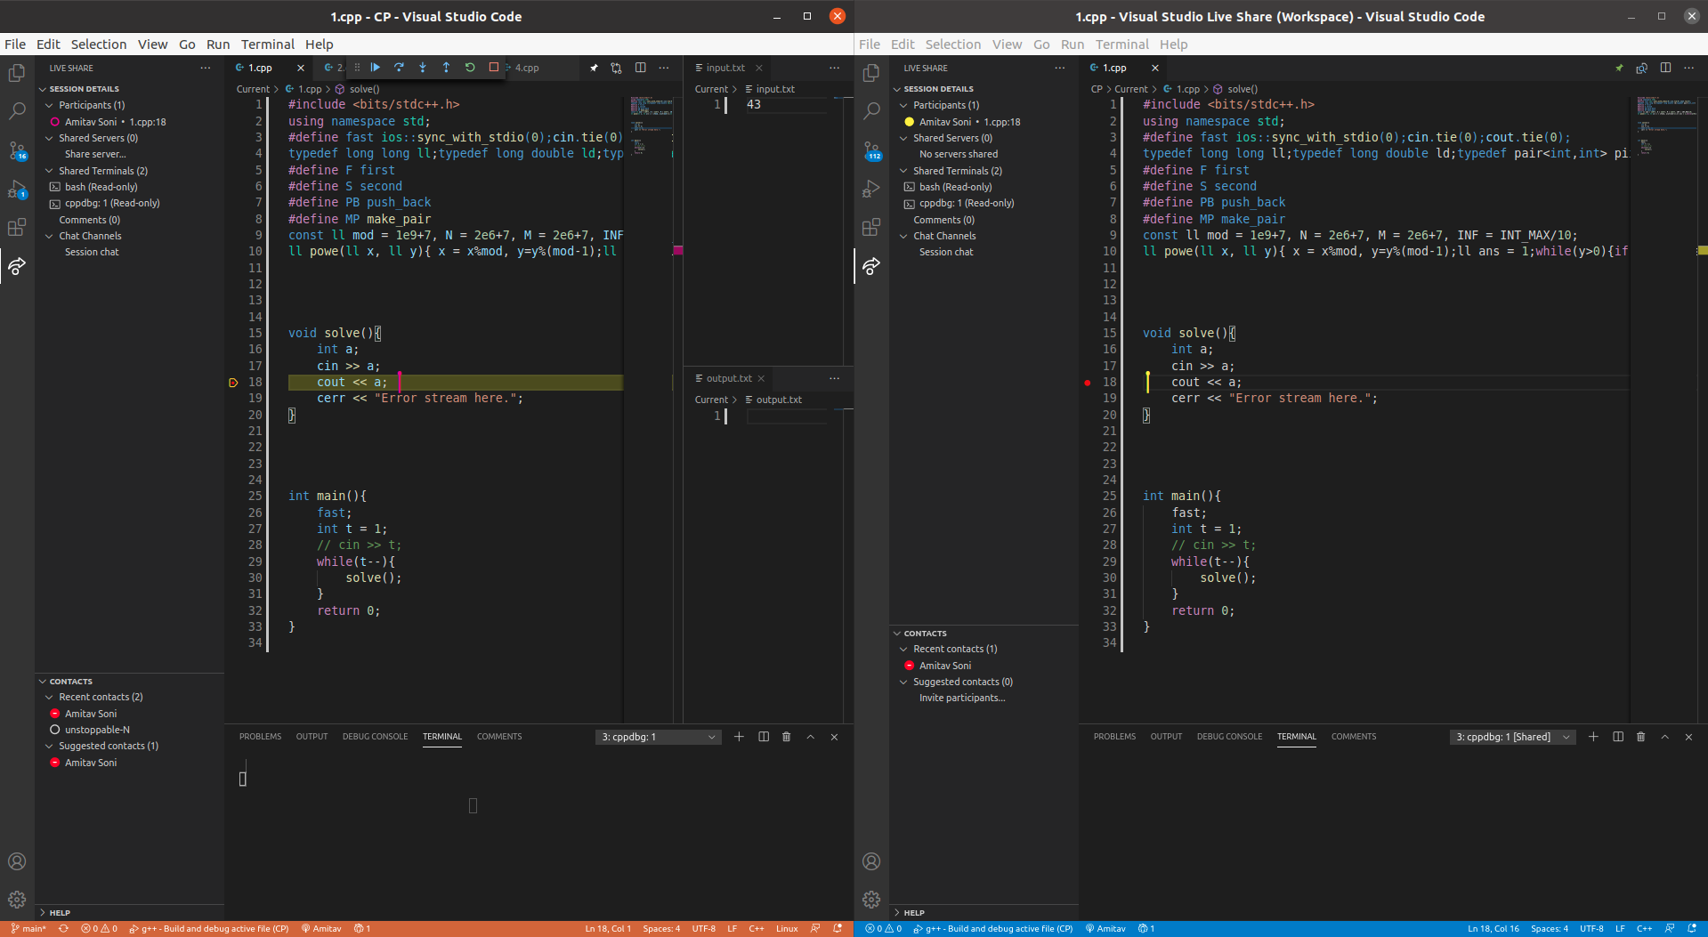
Task: Toggle the breakpoint on line 18
Action: tap(233, 382)
